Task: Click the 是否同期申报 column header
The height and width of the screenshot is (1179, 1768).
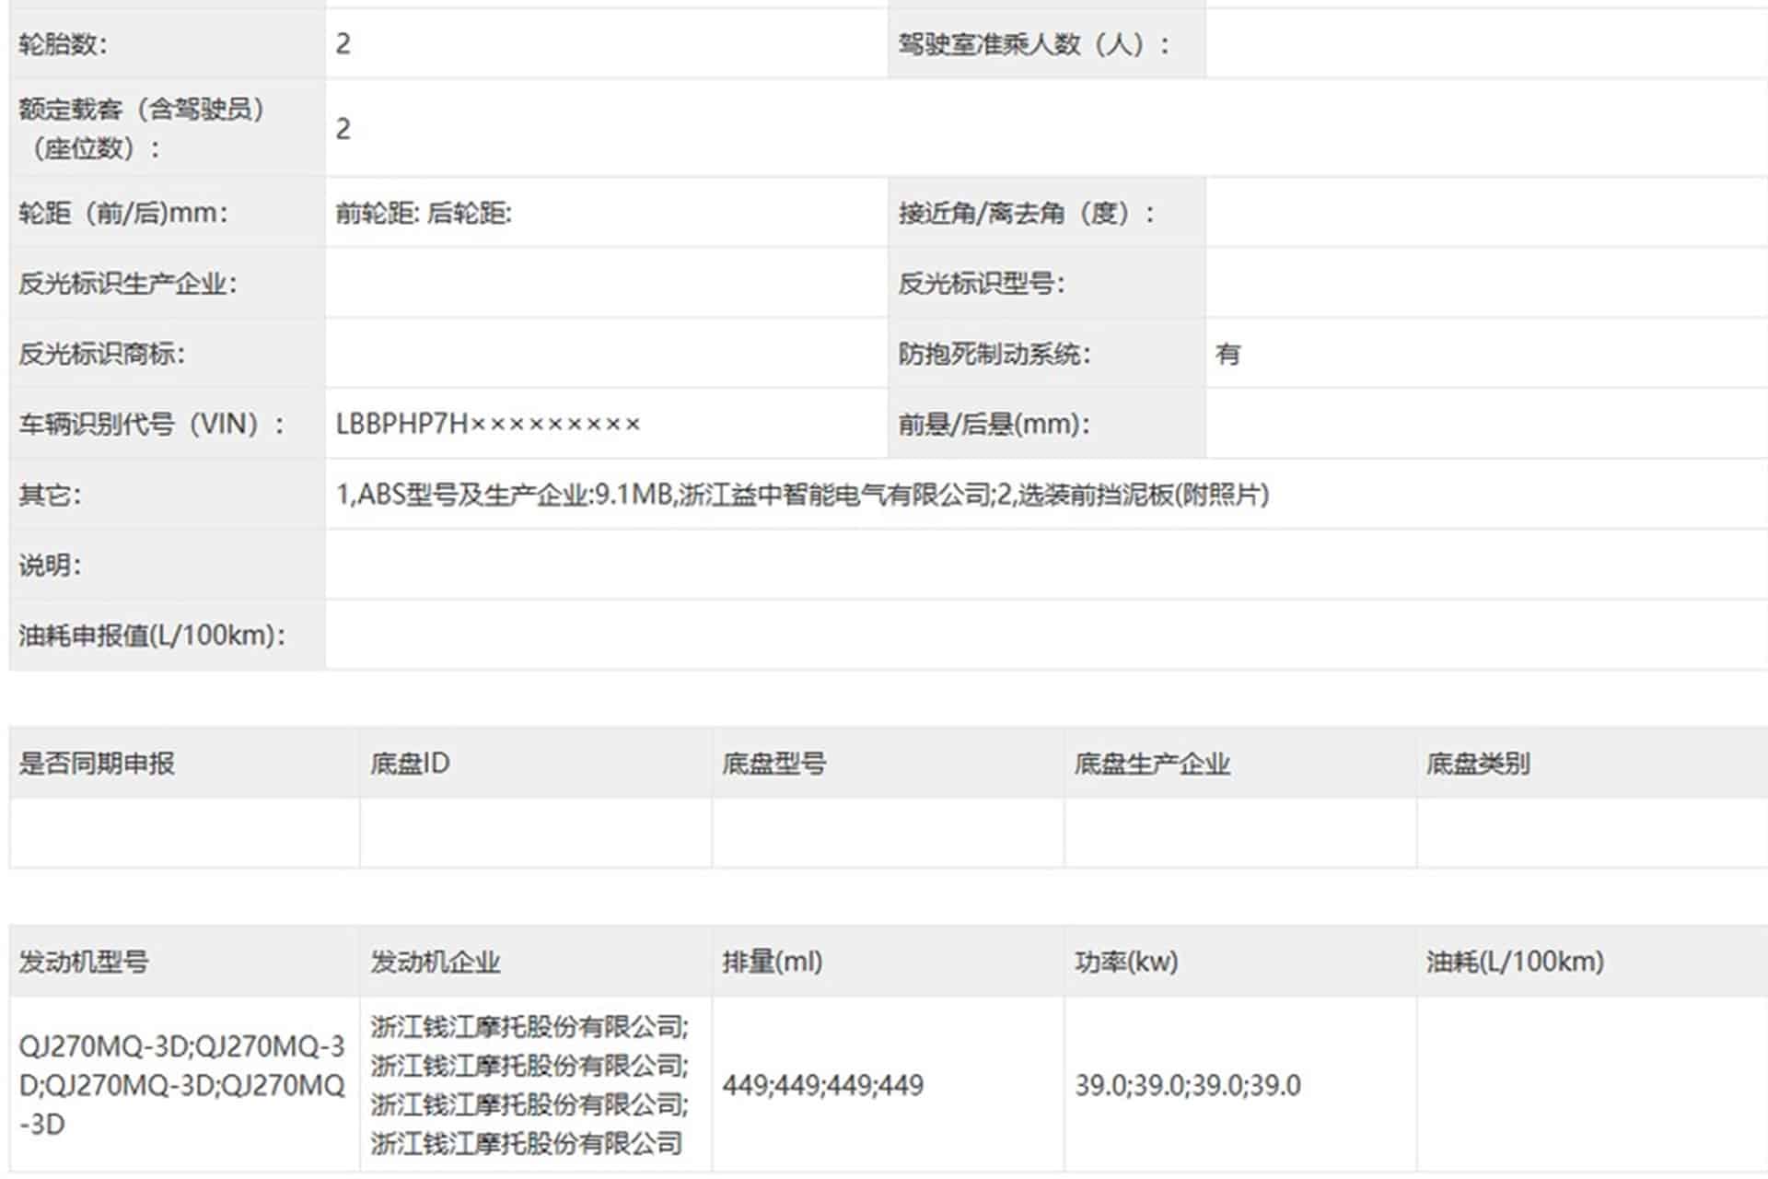Action: 97,763
